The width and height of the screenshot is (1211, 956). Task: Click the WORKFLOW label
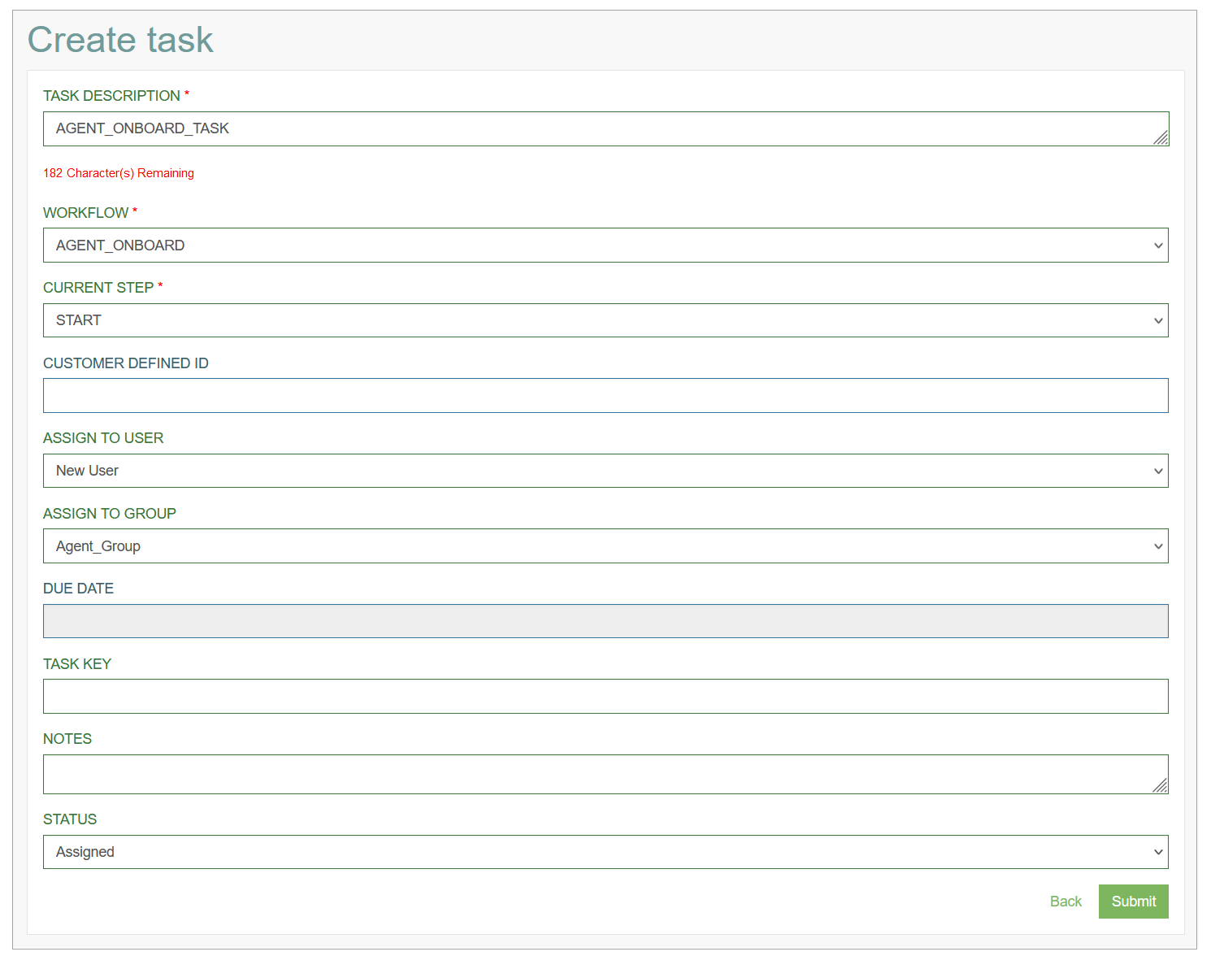tap(85, 213)
